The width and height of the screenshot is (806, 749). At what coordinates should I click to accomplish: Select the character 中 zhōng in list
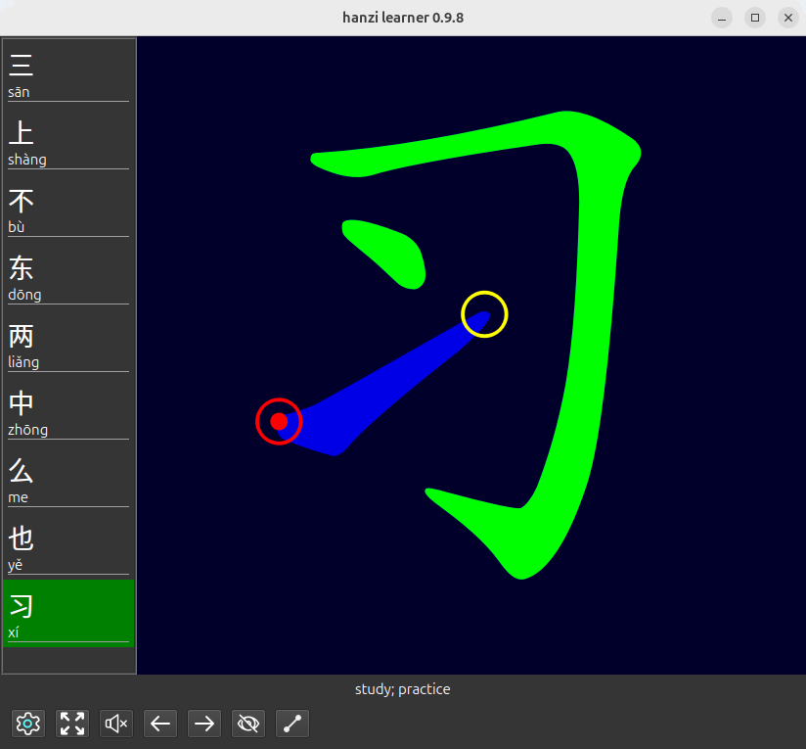(x=68, y=410)
